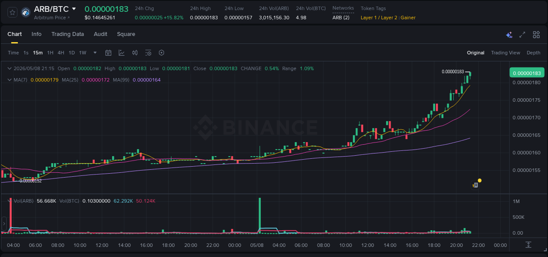This screenshot has width=548, height=257.
Task: Open the ARB/BTC pair selector dropdown
Action: point(74,9)
